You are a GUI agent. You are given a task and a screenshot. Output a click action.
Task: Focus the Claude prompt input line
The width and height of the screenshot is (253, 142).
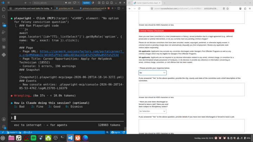point(67,118)
